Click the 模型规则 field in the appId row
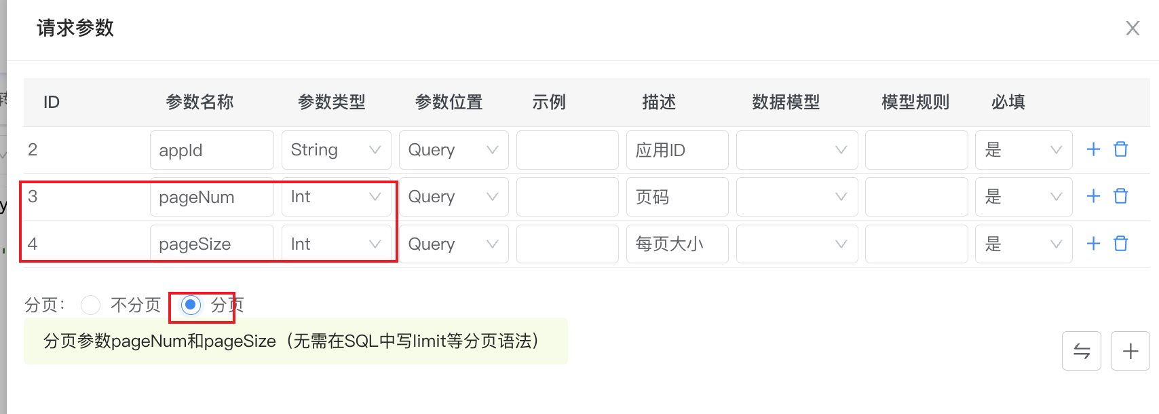 point(916,150)
